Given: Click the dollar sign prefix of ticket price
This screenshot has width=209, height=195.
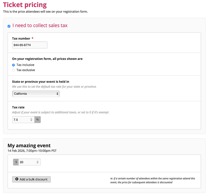Looking at the screenshot, I should 16,162.
